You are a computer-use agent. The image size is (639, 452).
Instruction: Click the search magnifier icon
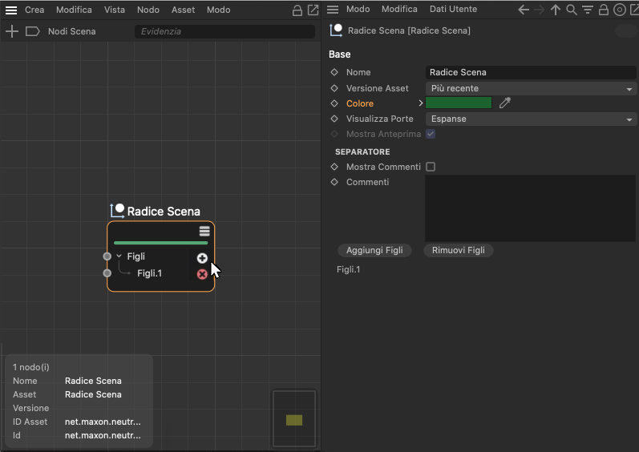pyautogui.click(x=572, y=10)
